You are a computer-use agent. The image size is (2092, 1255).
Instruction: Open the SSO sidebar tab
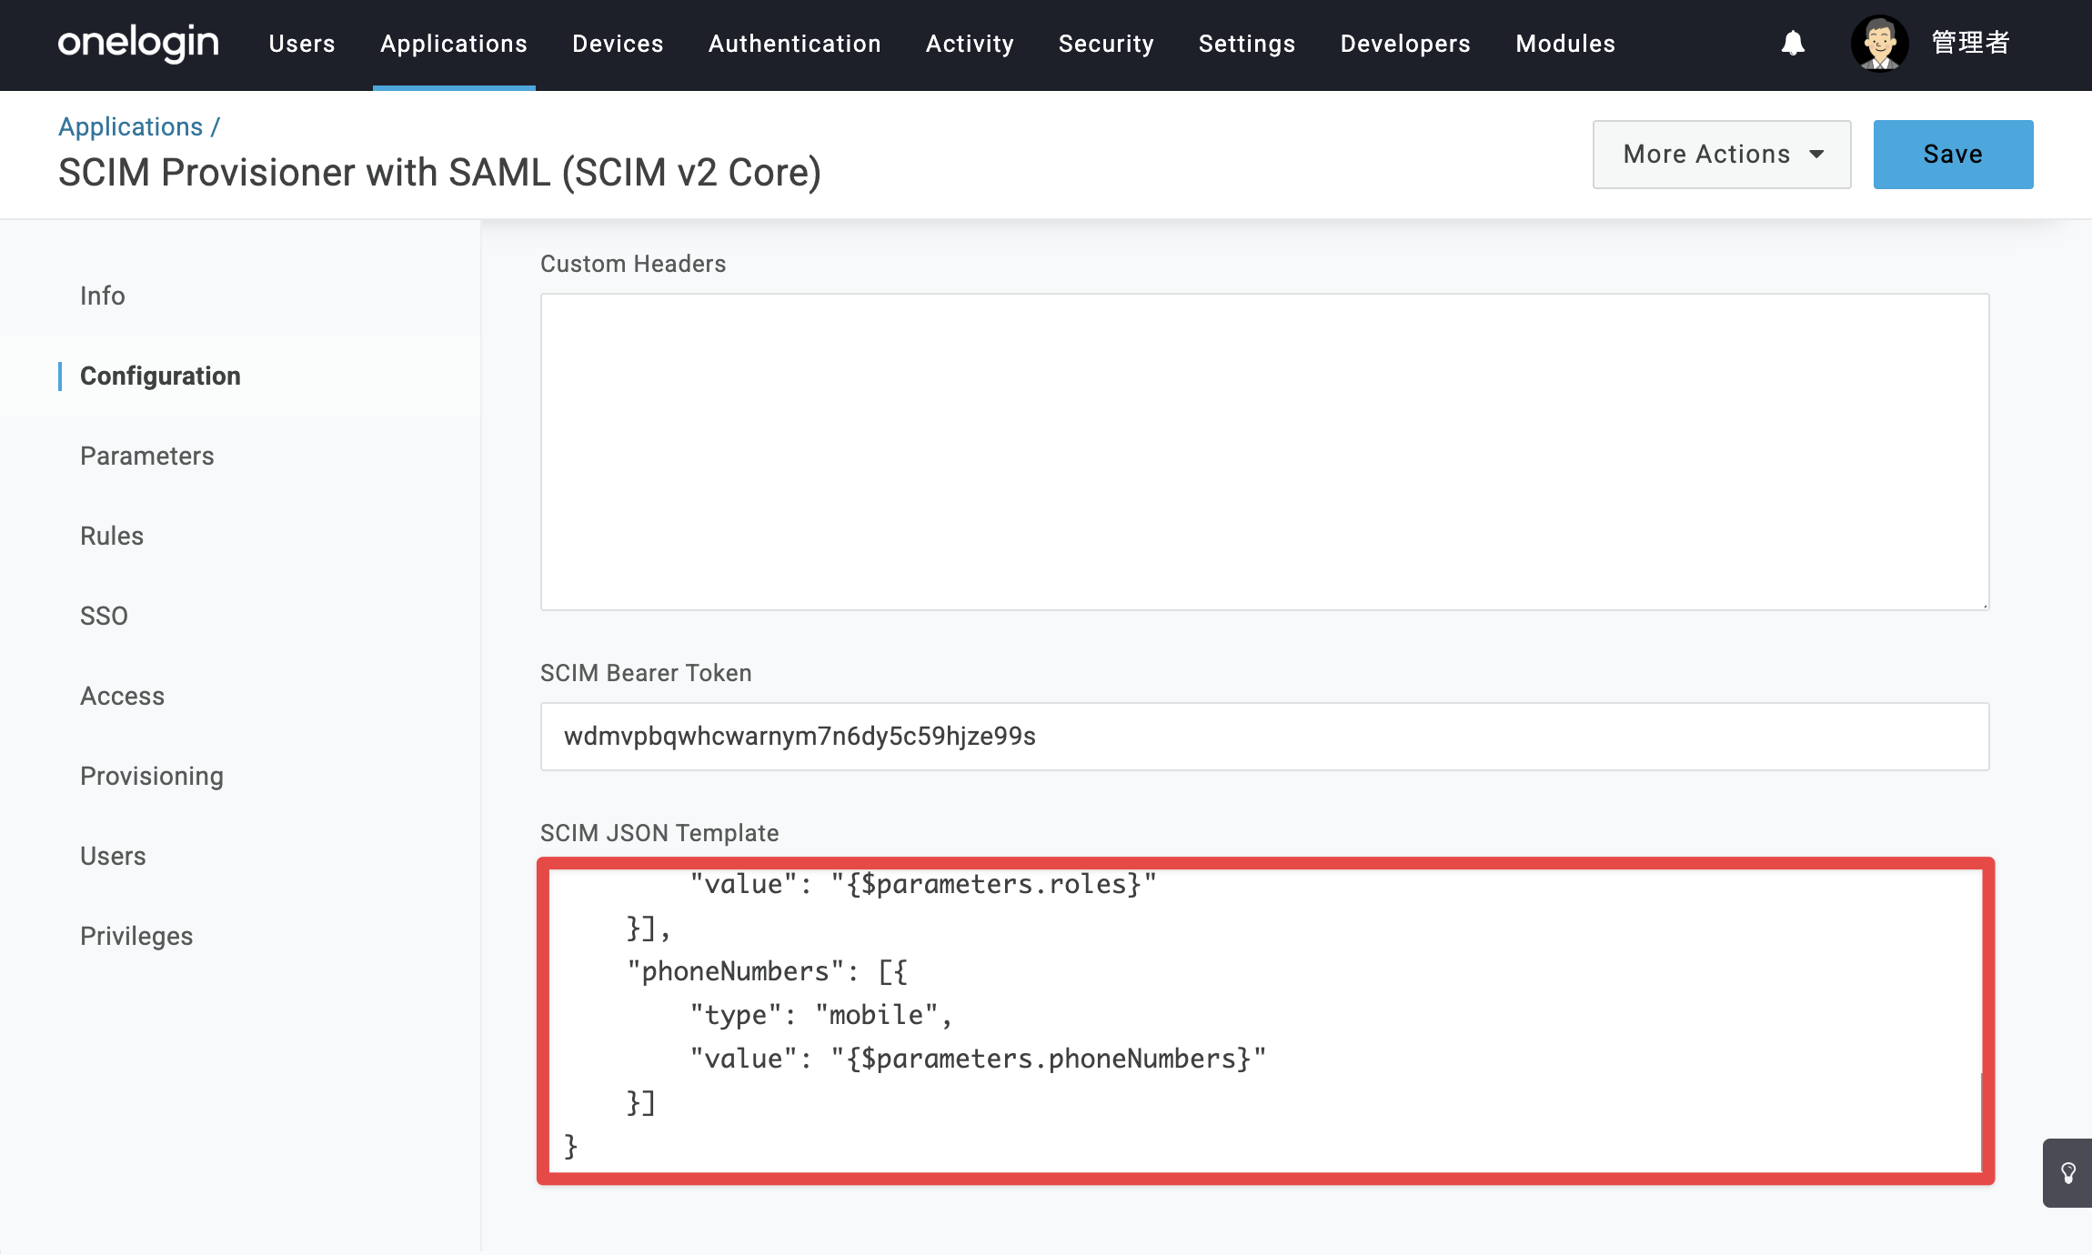(104, 616)
